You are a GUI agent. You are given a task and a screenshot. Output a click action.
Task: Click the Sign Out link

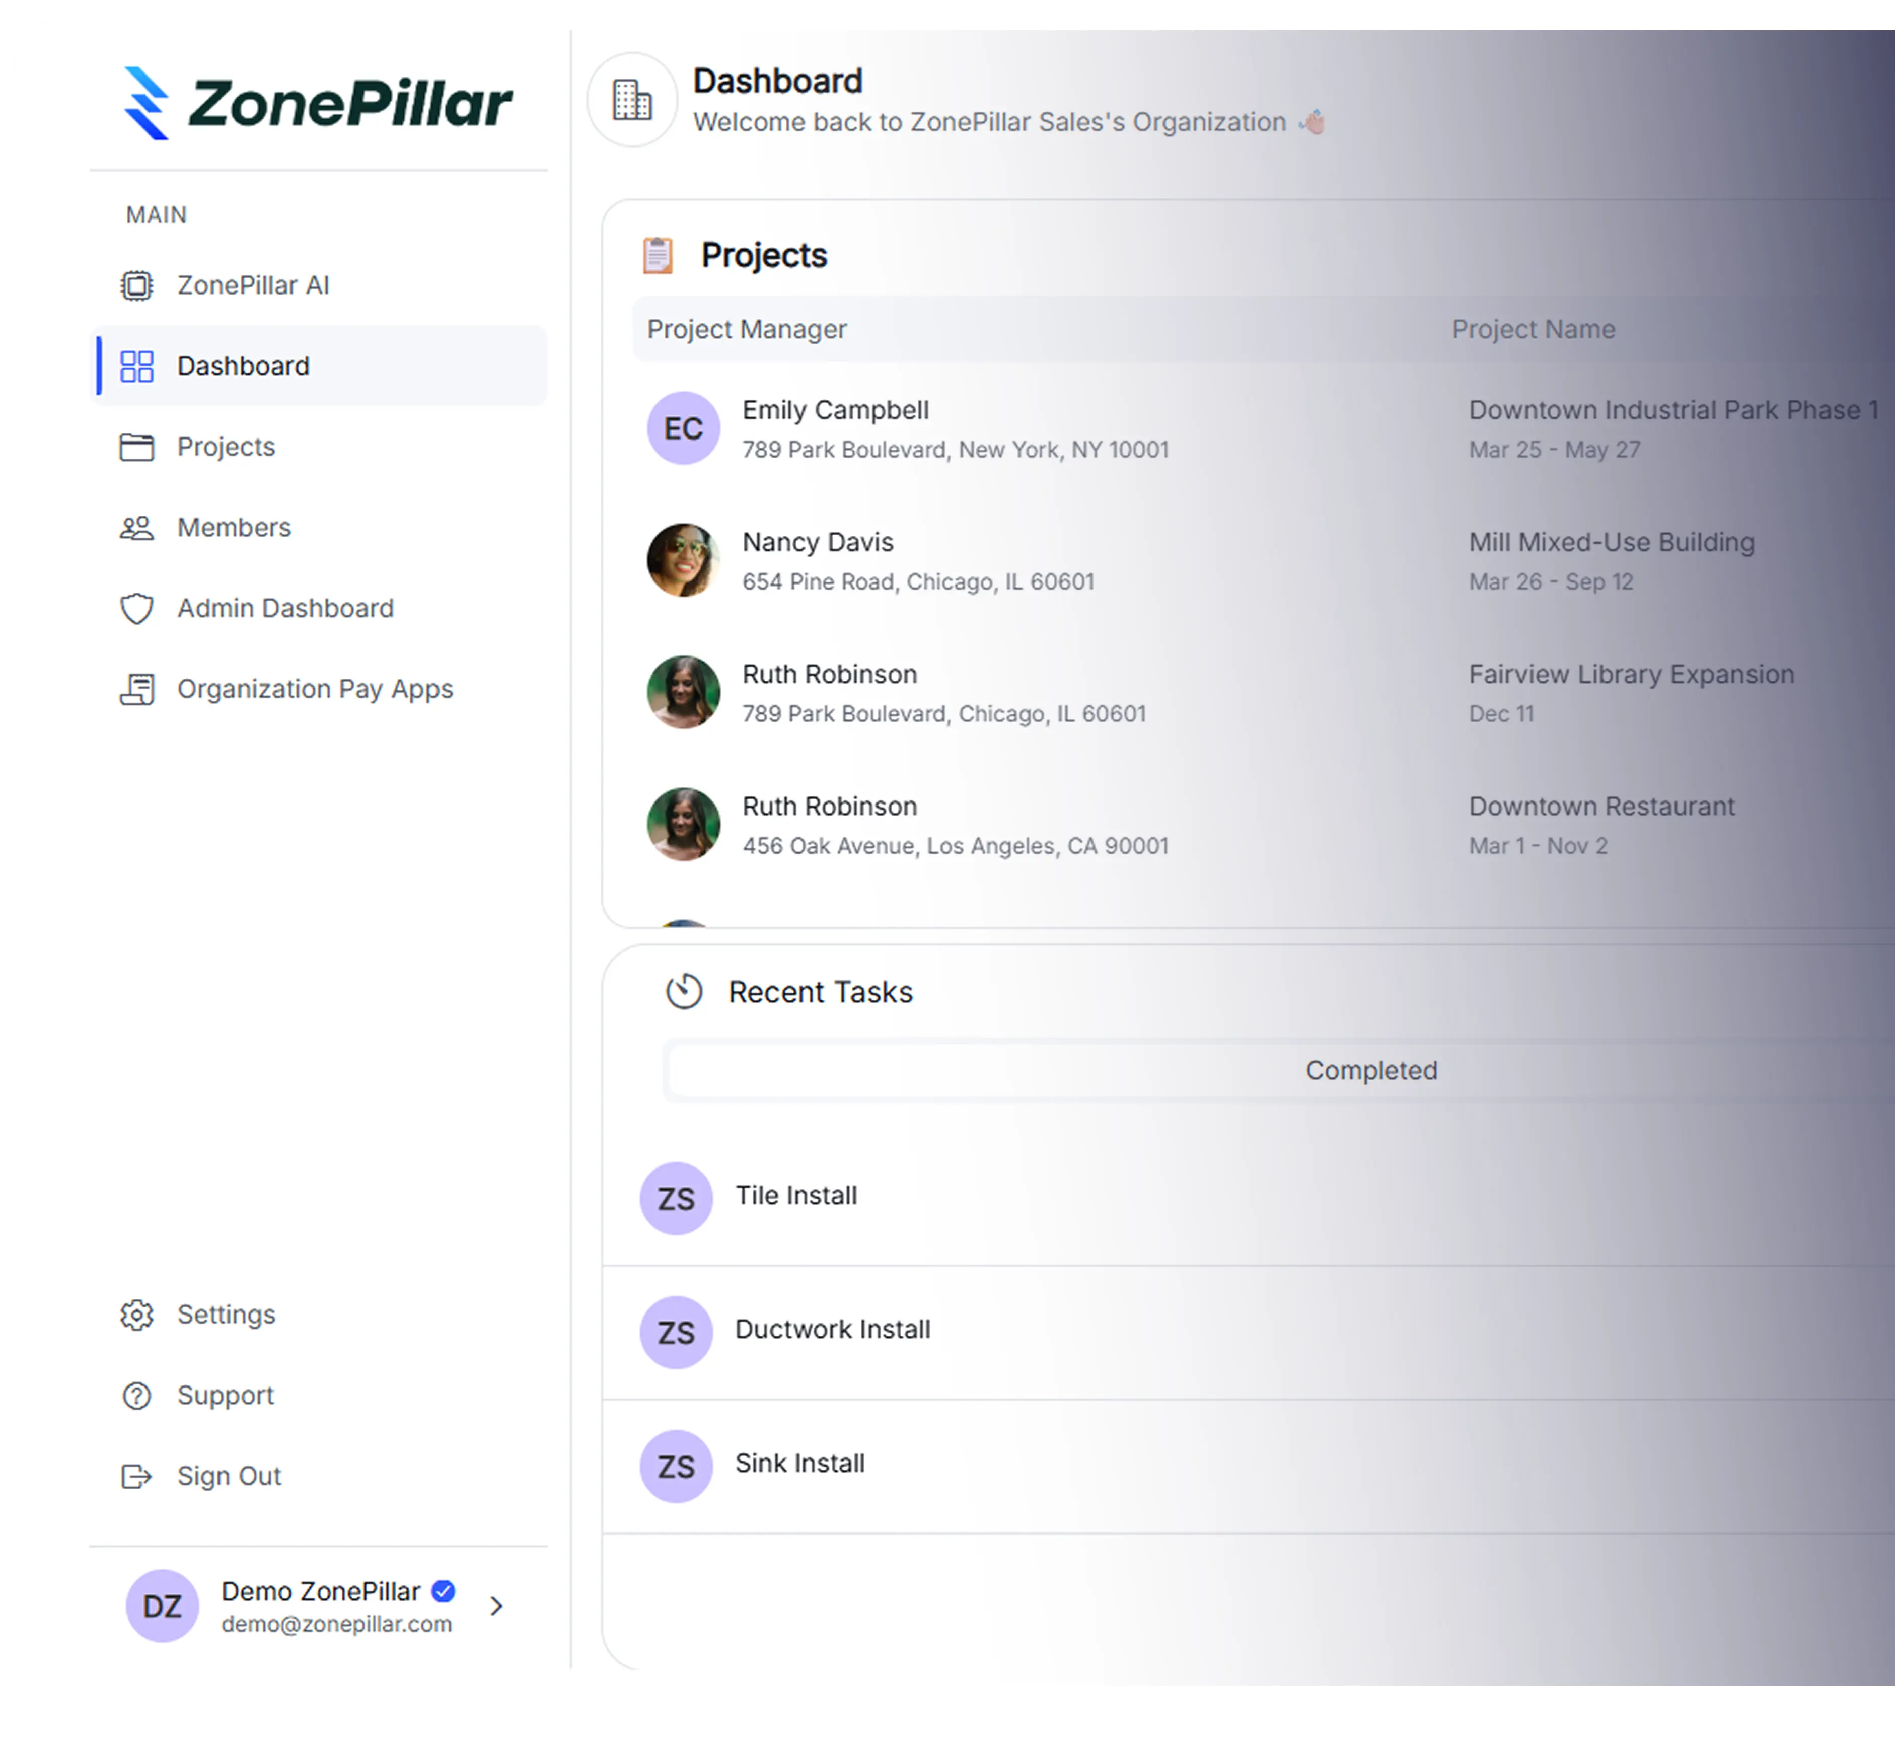tap(228, 1475)
